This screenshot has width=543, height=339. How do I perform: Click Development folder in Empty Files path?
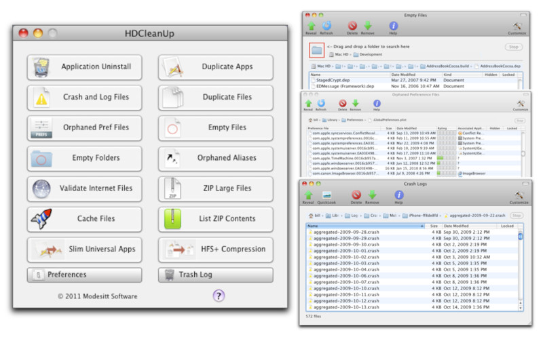point(368,55)
